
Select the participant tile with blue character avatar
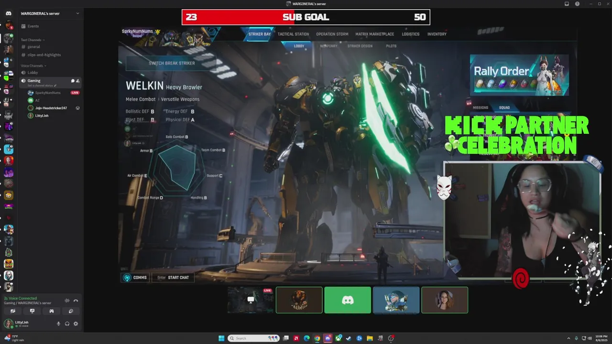coord(396,300)
